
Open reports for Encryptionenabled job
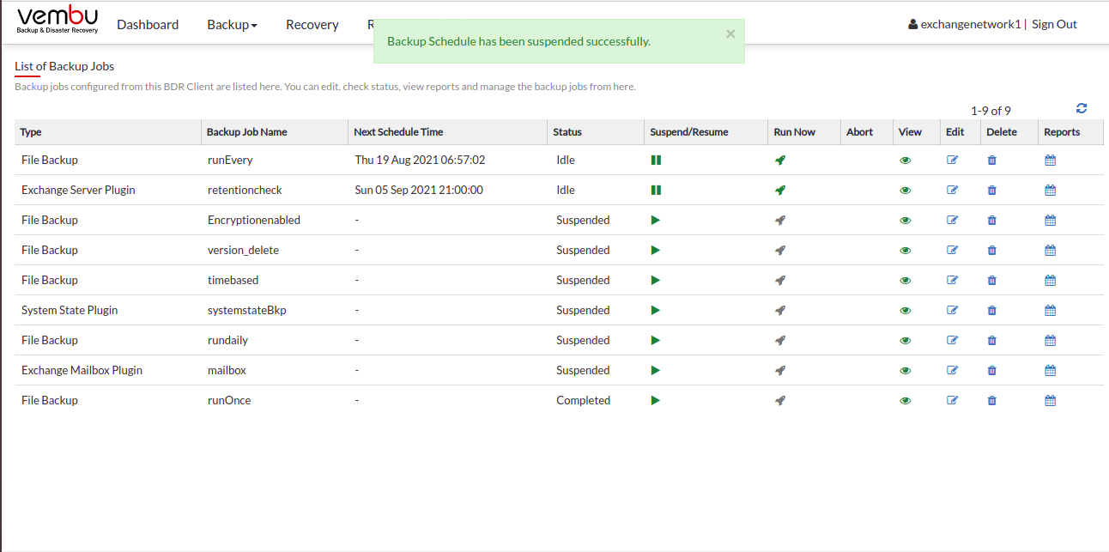(x=1050, y=220)
